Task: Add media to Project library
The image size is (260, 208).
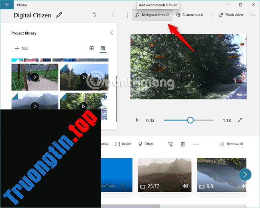Action: coord(21,48)
